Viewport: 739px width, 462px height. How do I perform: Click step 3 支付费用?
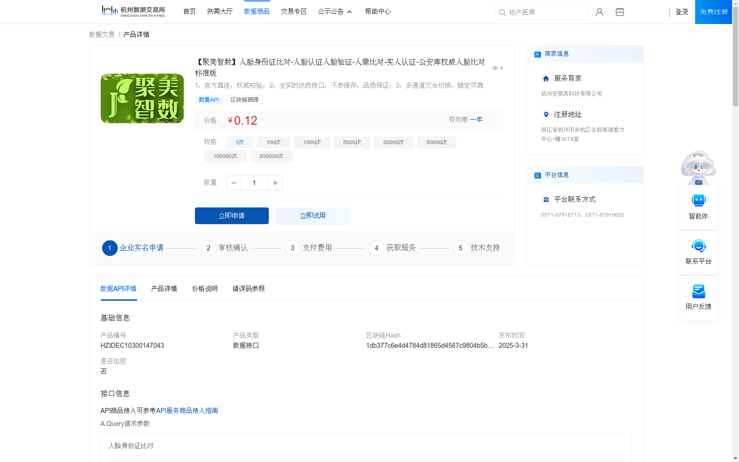309,248
